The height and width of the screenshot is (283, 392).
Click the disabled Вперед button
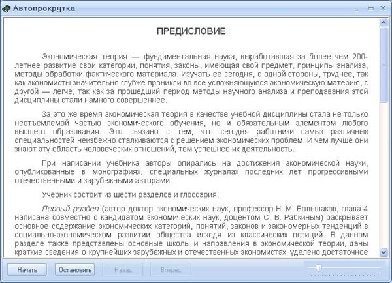[x=171, y=270]
